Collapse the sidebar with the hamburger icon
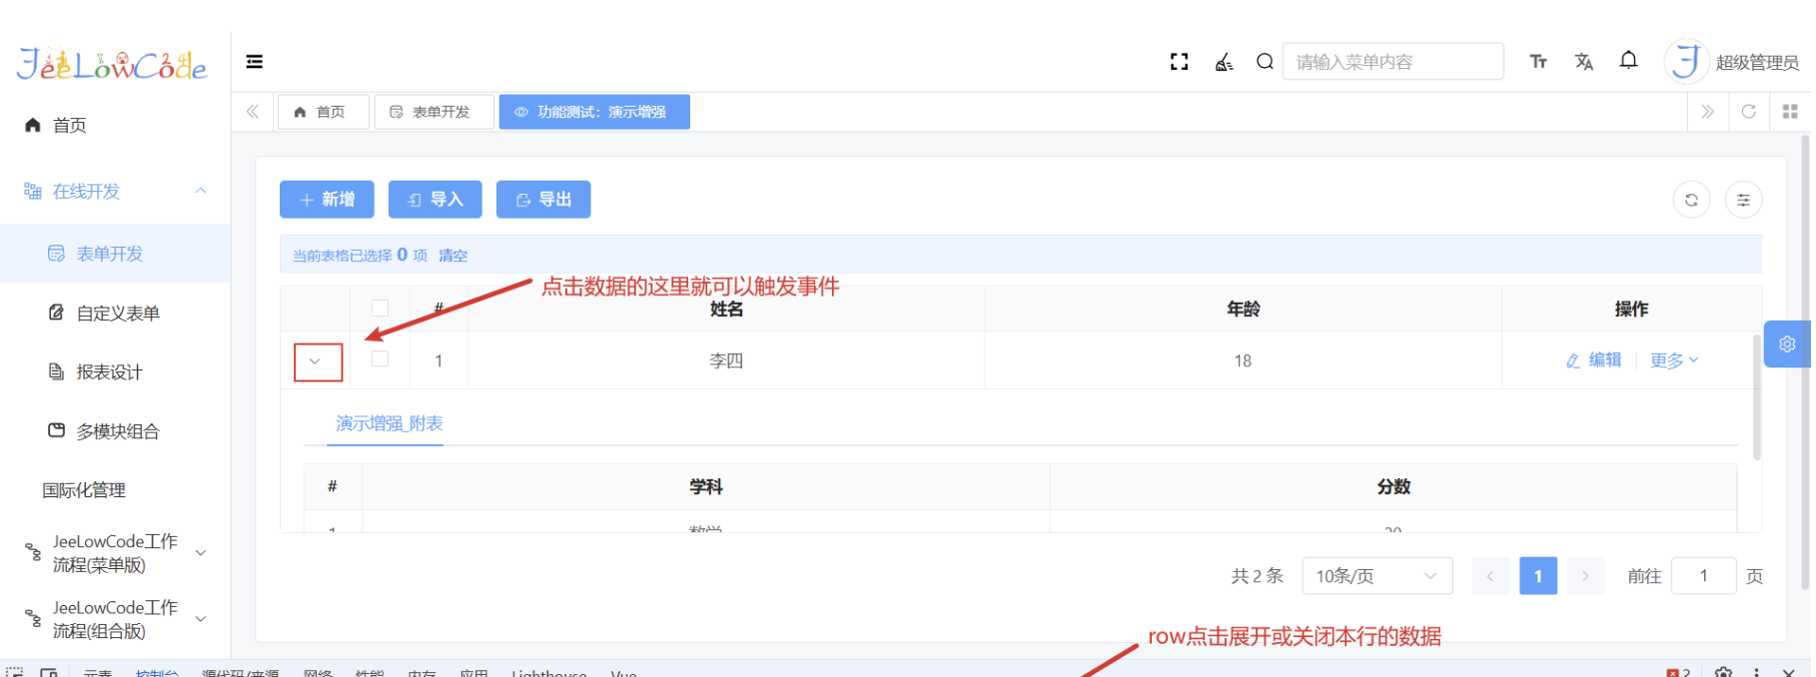This screenshot has width=1816, height=677. click(255, 62)
